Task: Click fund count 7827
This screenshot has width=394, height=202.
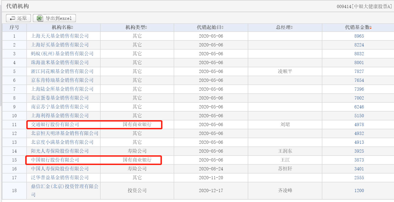Action: [359, 71]
